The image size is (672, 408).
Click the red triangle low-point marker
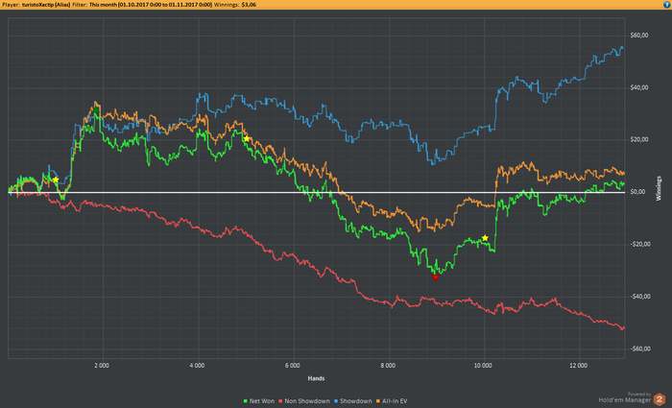tap(436, 277)
